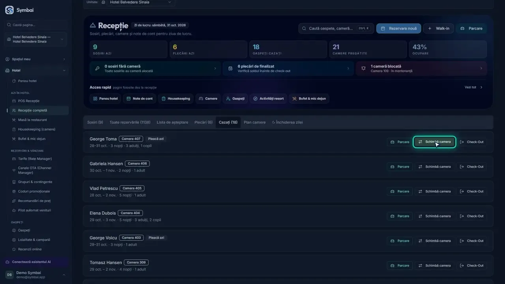This screenshot has width=505, height=284.
Task: Click the Symbai logo icon
Action: click(x=9, y=10)
